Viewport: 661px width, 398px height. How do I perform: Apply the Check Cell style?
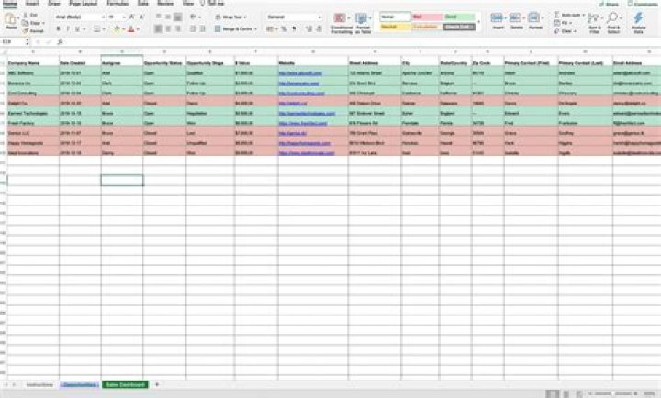pyautogui.click(x=459, y=27)
